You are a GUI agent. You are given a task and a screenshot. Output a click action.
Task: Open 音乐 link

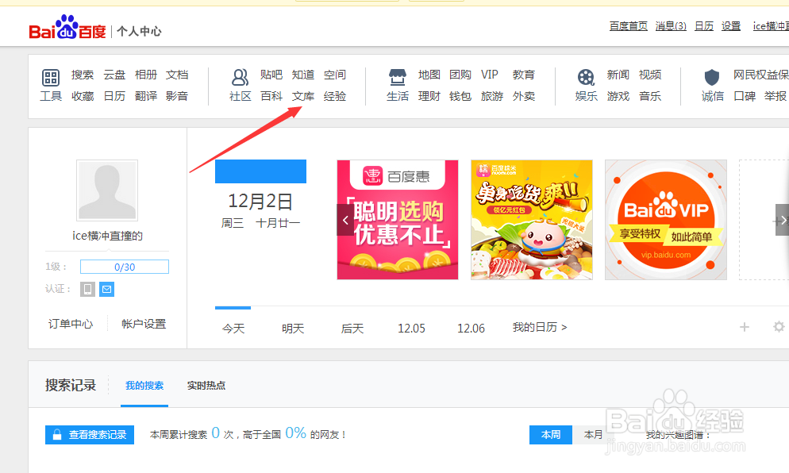click(650, 96)
